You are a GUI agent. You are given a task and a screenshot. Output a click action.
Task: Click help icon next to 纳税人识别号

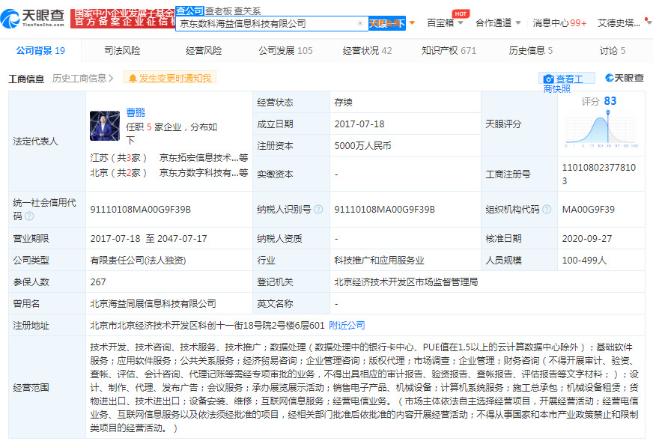click(318, 210)
